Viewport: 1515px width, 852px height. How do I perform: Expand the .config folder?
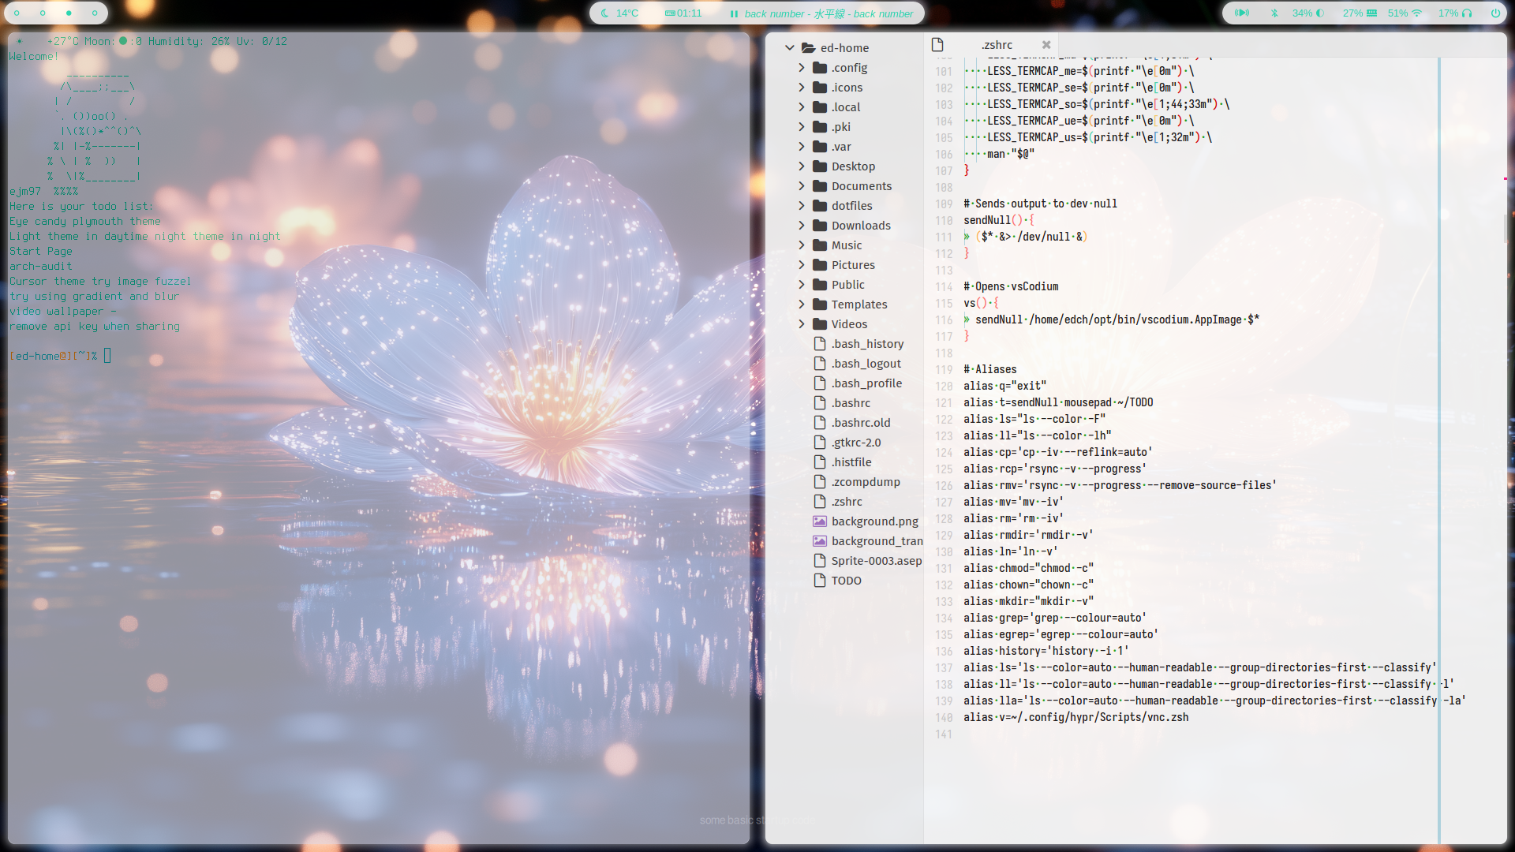(x=802, y=68)
